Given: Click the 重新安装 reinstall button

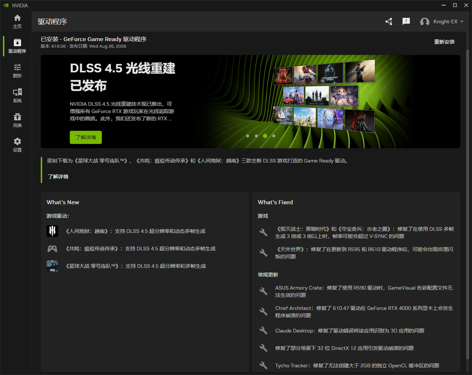Looking at the screenshot, I should pyautogui.click(x=444, y=42).
